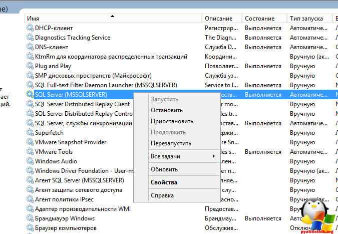Select the Superfetch service name
The image size is (338, 234).
coord(49,133)
